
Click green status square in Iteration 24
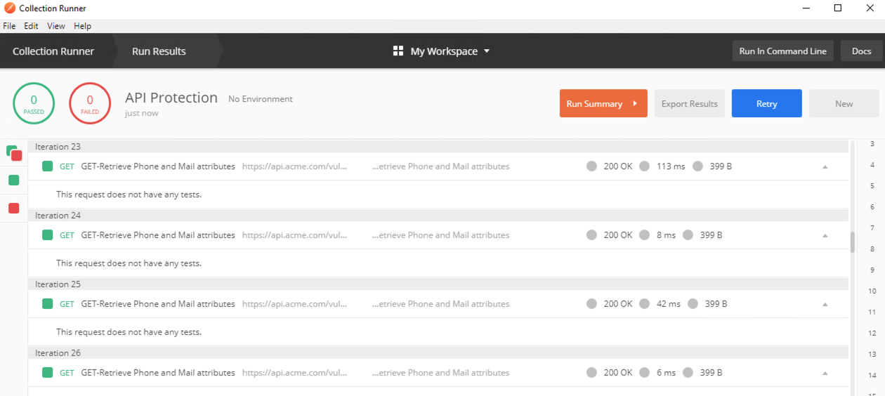point(47,235)
